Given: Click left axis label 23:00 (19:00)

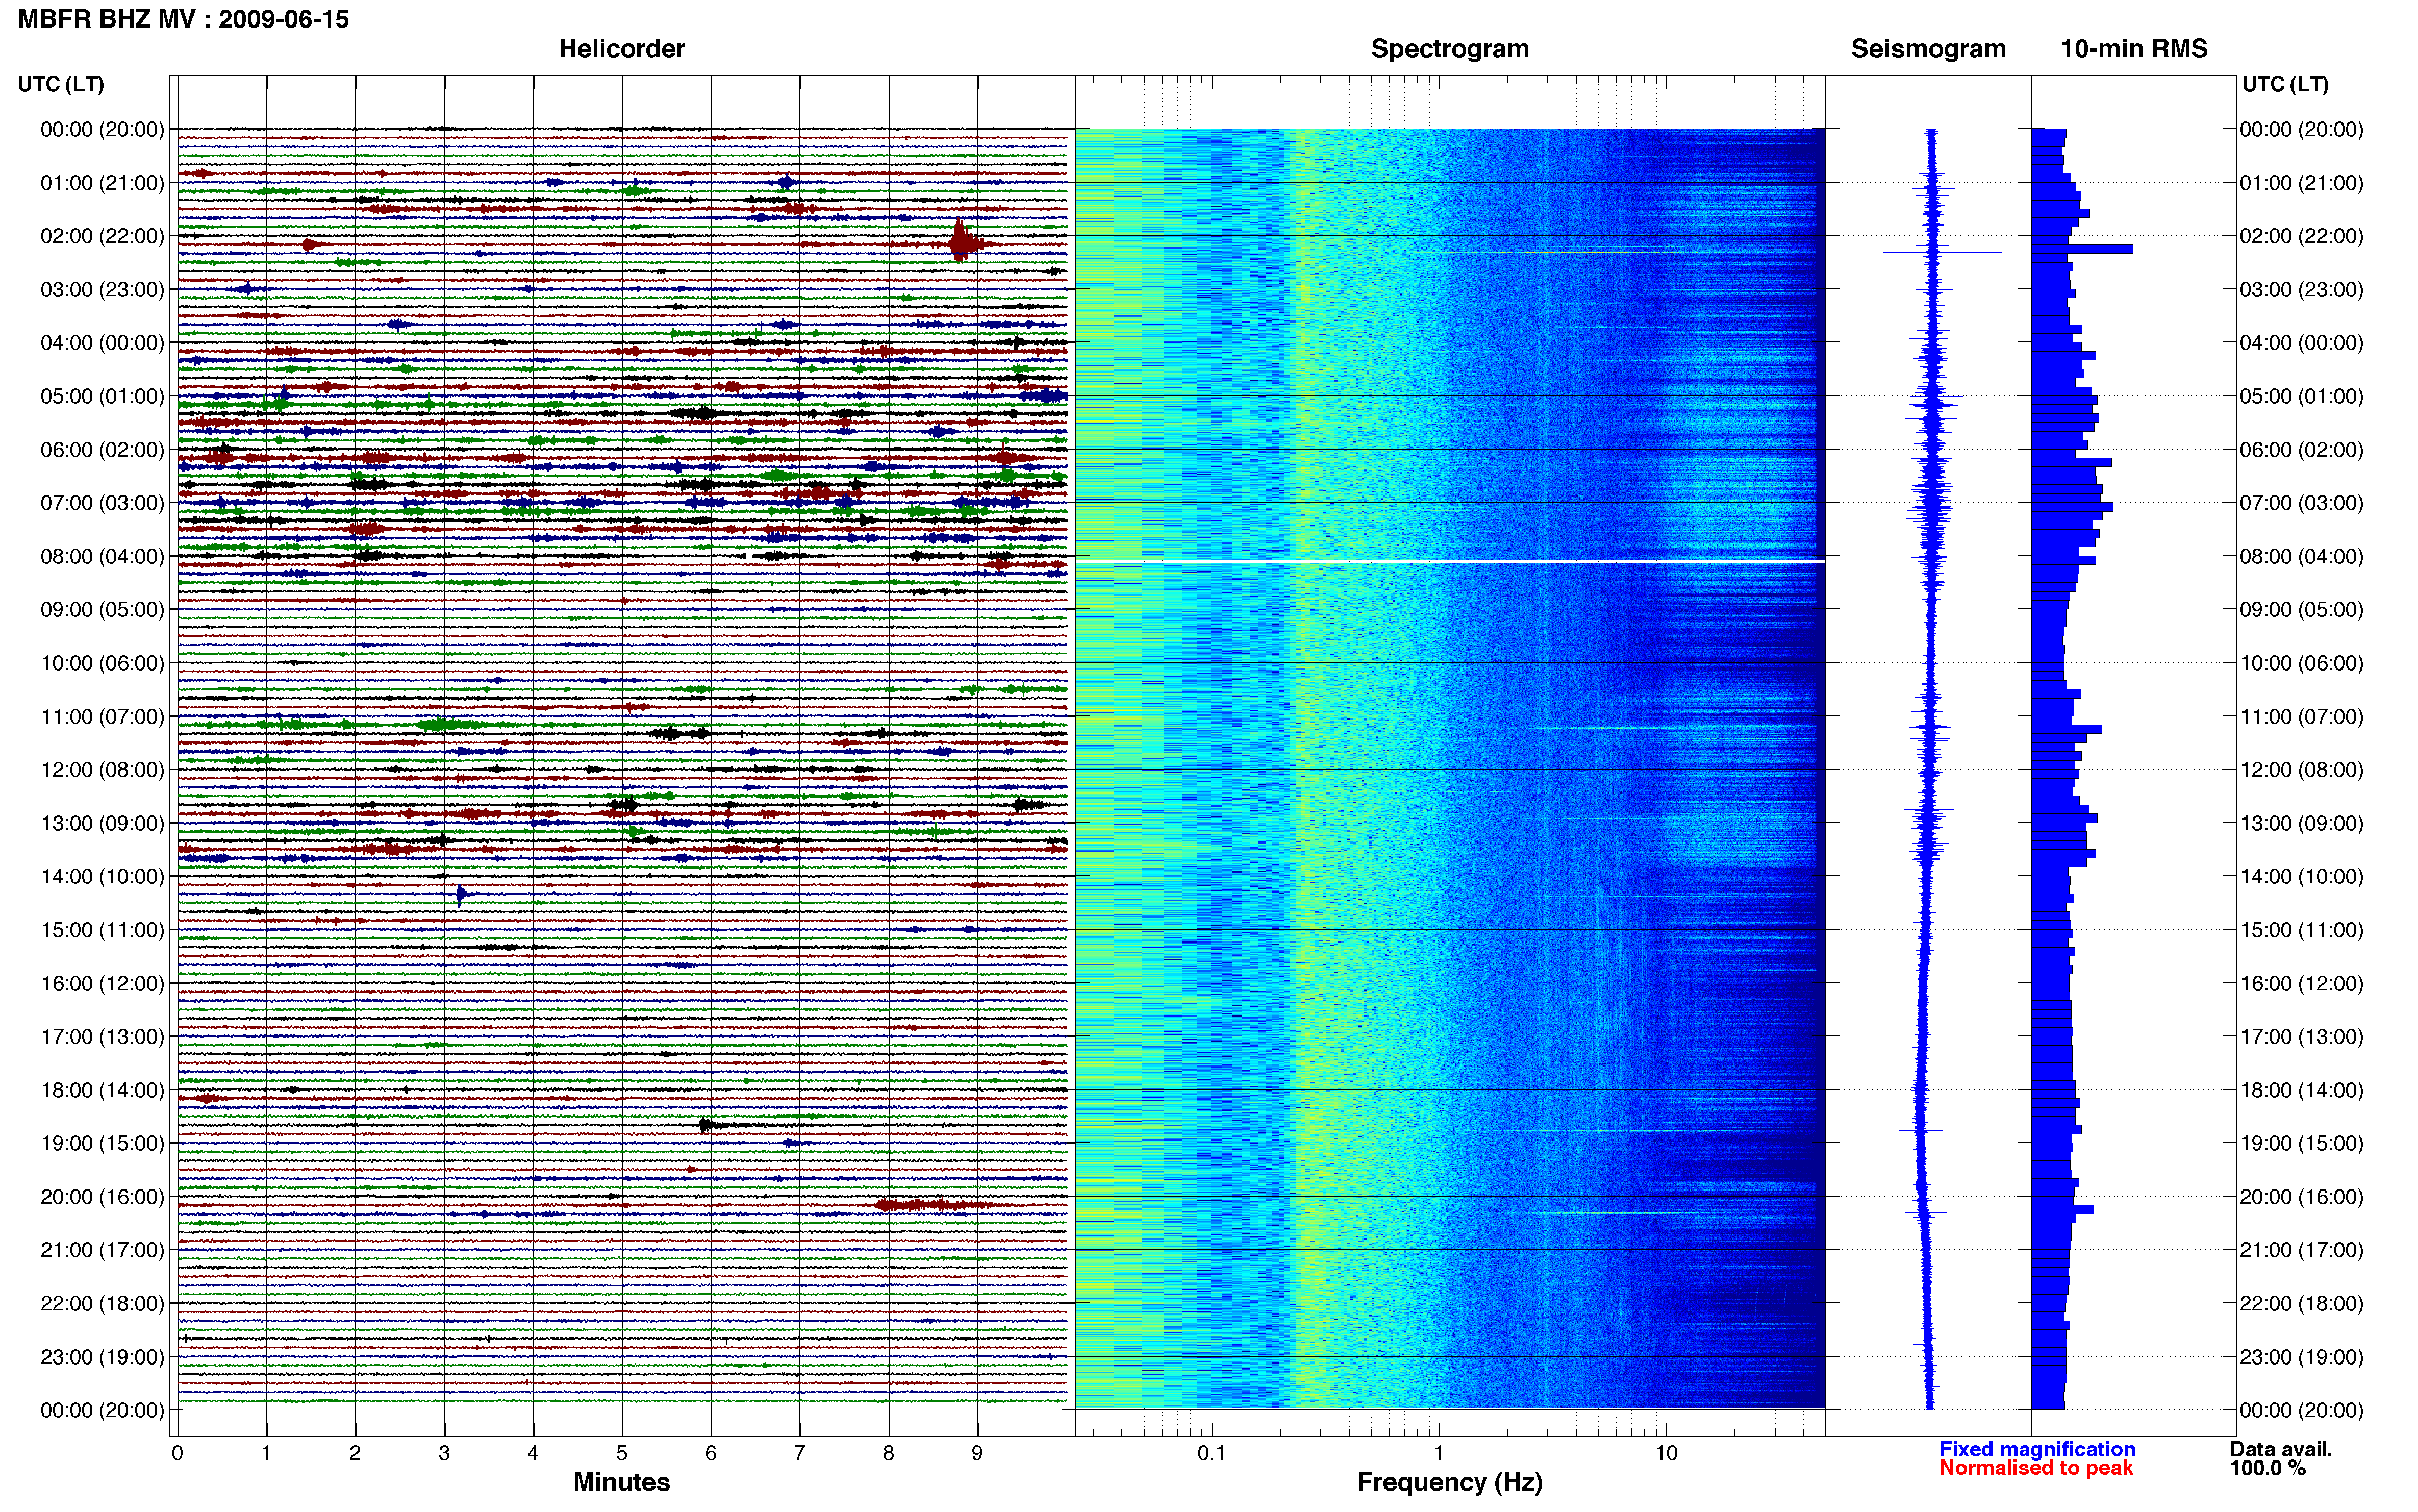Looking at the screenshot, I should pyautogui.click(x=102, y=1357).
